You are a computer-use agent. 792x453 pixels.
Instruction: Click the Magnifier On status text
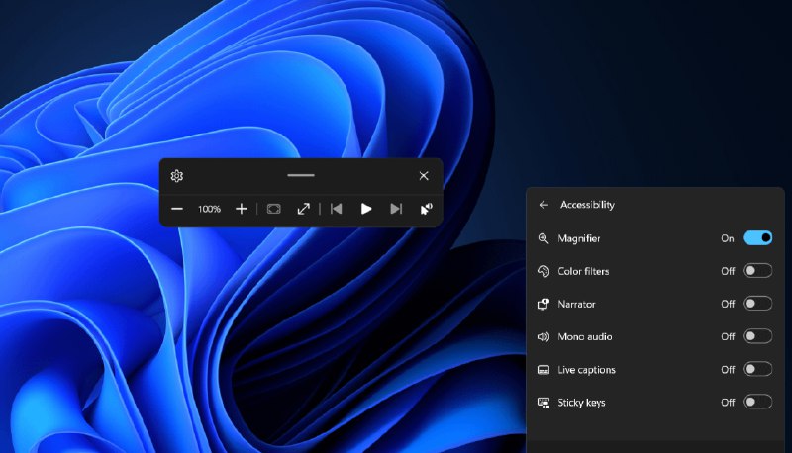click(728, 238)
